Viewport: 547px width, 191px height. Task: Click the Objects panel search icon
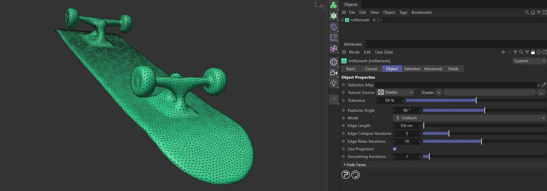click(x=527, y=12)
